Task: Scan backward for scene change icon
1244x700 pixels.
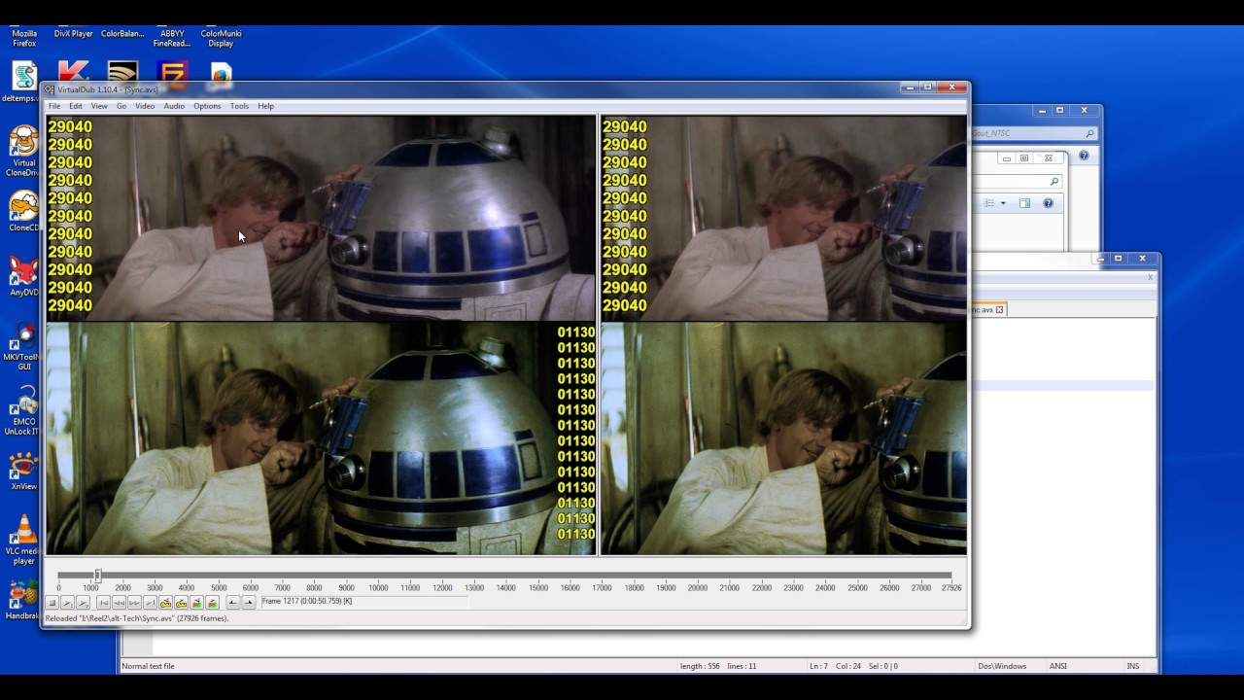Action: (x=196, y=603)
